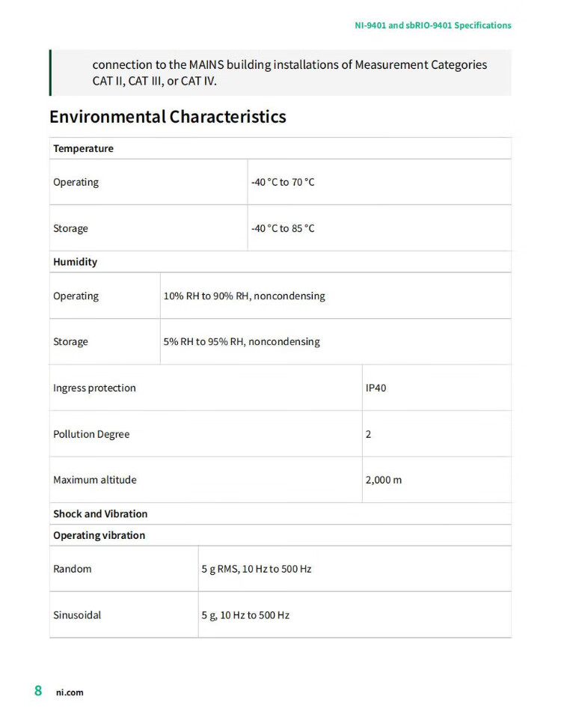Click the Pollution Degree value 2
Viewport: 561px width, 726px height.
pyautogui.click(x=368, y=435)
